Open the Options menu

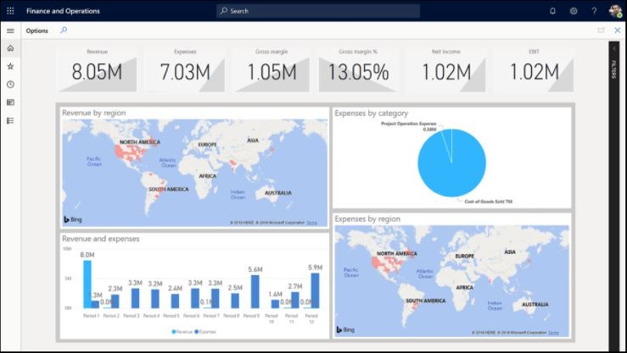[36, 30]
